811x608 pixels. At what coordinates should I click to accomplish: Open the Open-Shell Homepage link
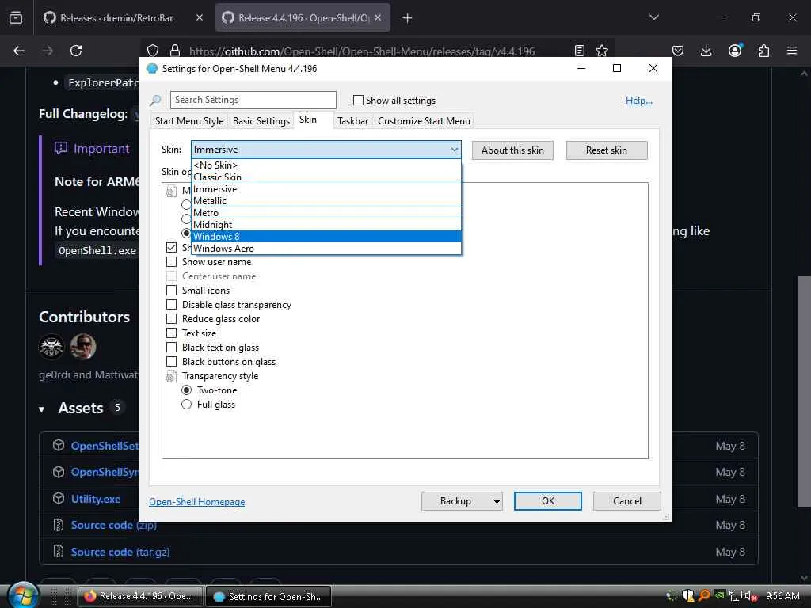coord(197,501)
